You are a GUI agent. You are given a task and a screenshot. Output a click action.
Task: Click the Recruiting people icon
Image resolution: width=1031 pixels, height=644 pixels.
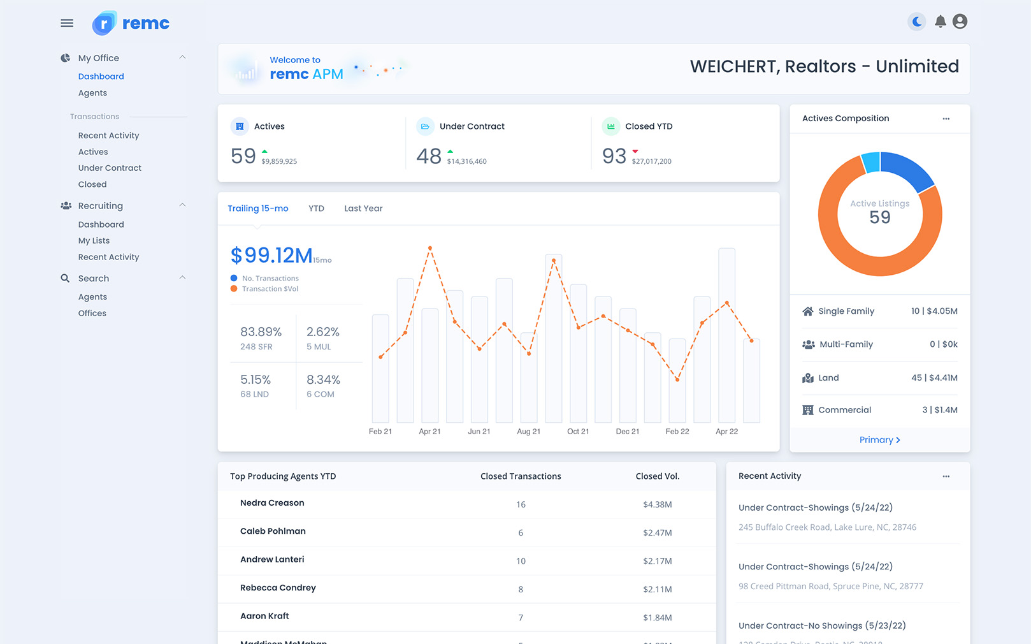pos(66,206)
